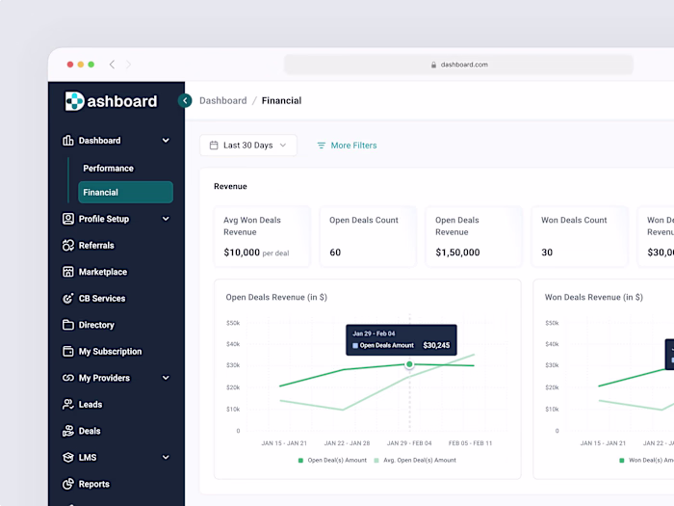
Task: Open the Directory page
Action: pos(96,325)
